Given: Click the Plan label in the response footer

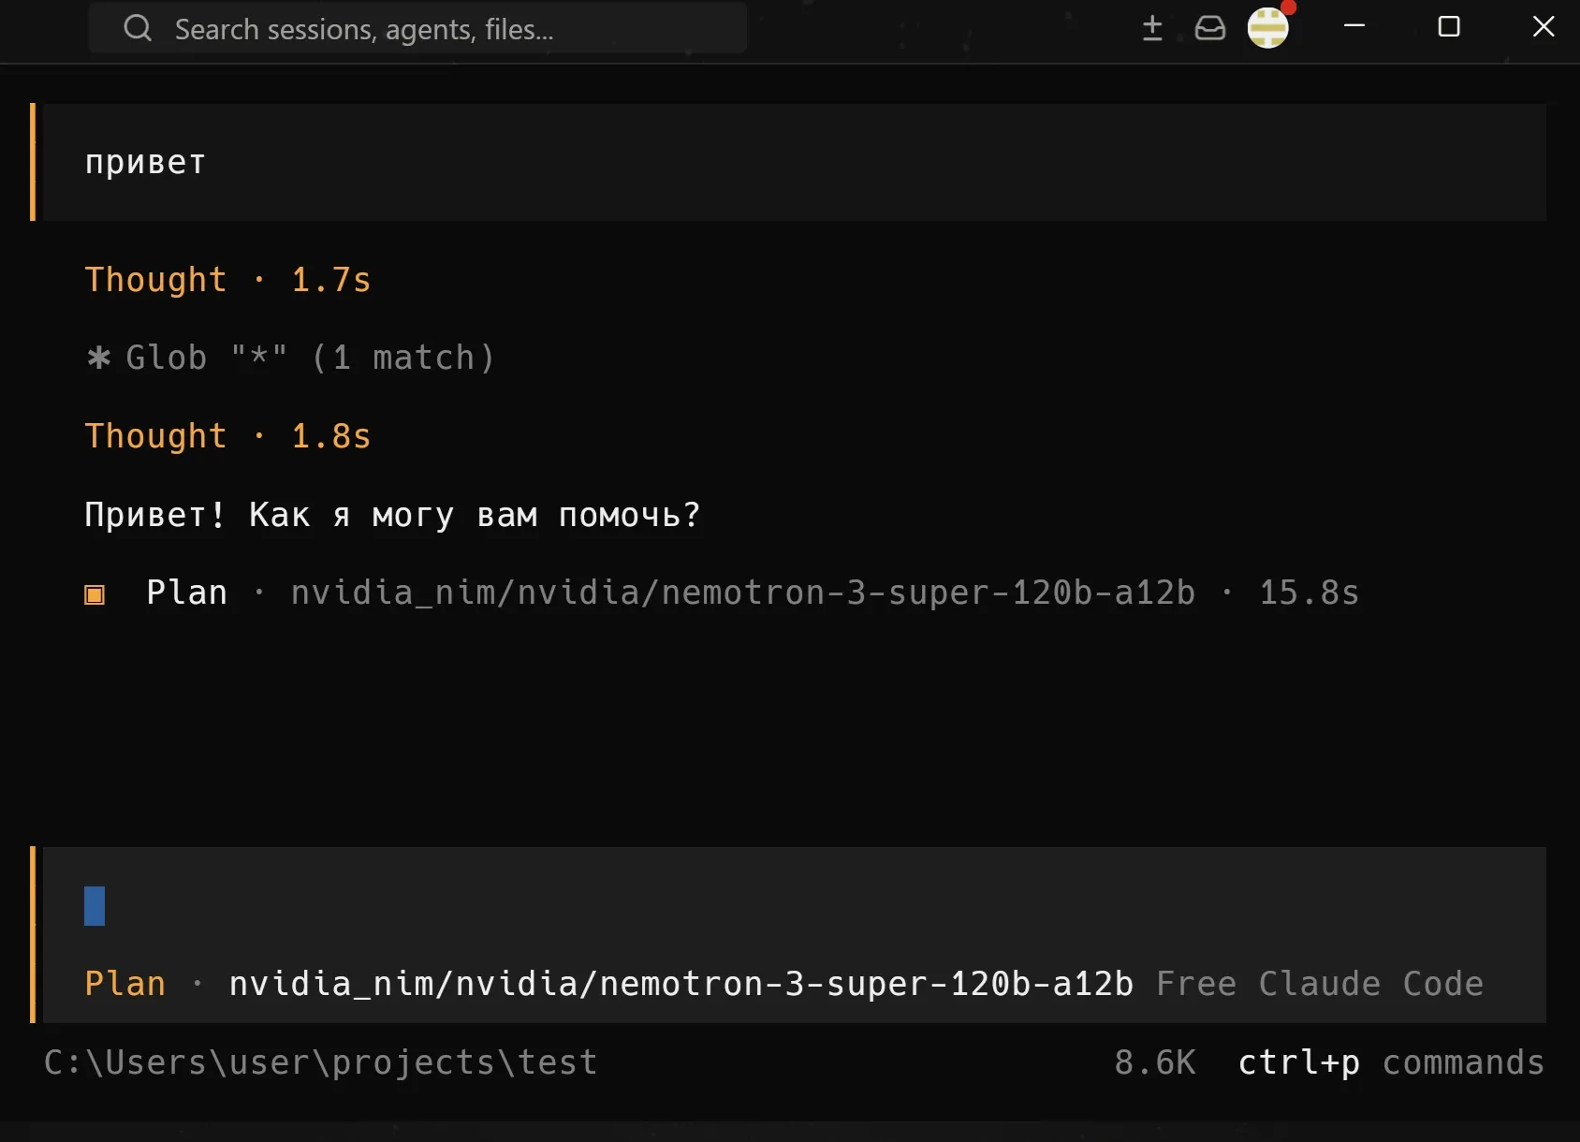Looking at the screenshot, I should 186,593.
